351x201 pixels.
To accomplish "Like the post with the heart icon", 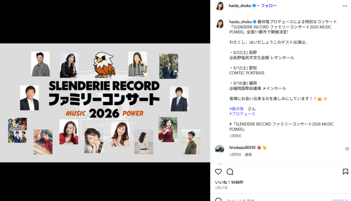I will 218,172.
